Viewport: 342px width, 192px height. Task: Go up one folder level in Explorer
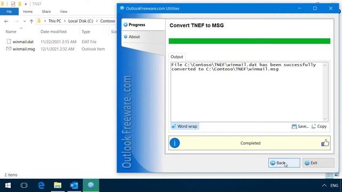pyautogui.click(x=32, y=21)
